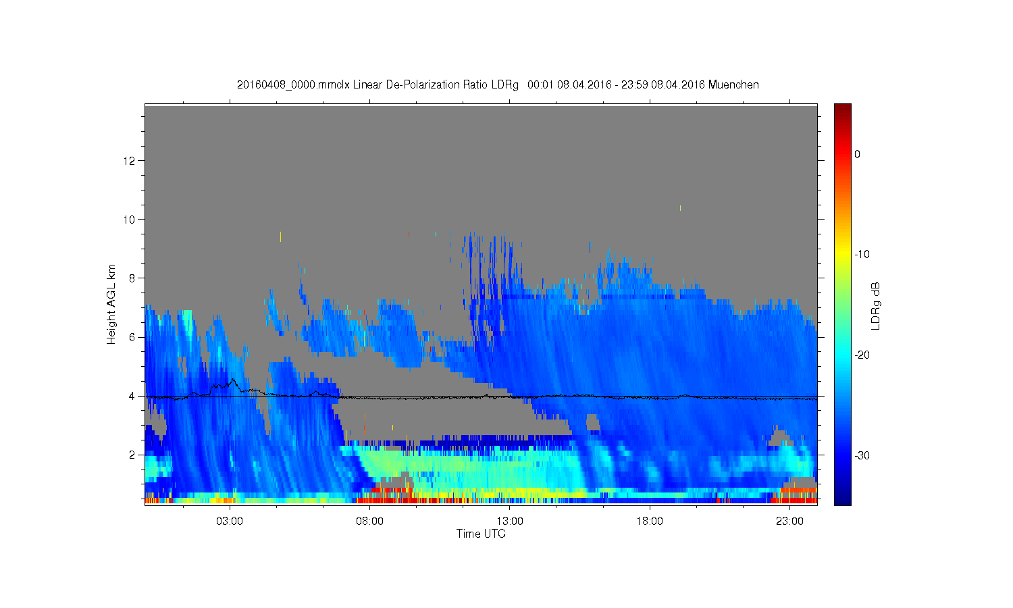Click the 'Time UTC' x-axis label

coord(481,534)
